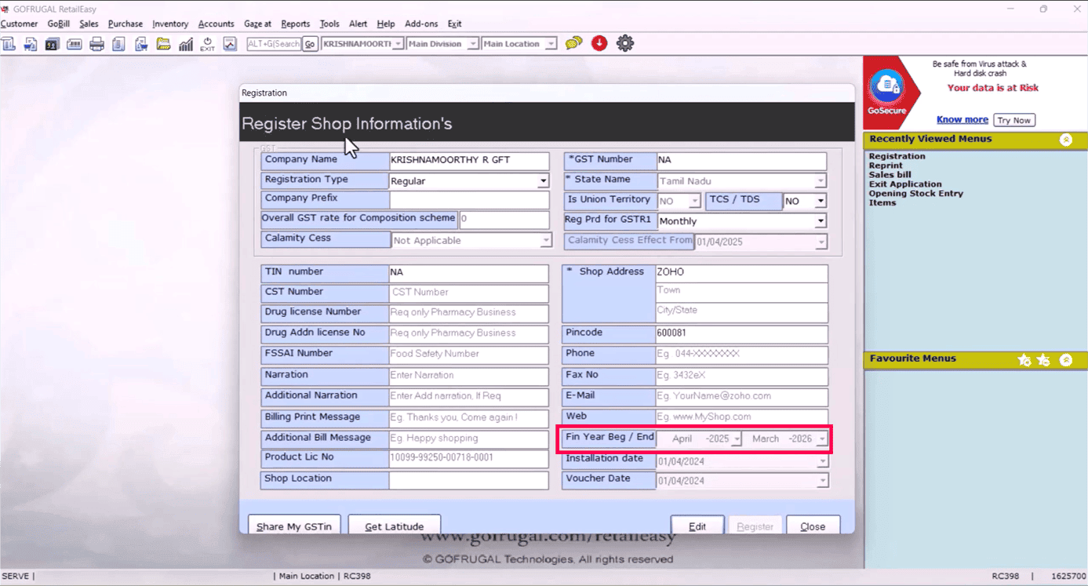
Task: Click the barcode icon in the toolbar
Action: pos(75,44)
